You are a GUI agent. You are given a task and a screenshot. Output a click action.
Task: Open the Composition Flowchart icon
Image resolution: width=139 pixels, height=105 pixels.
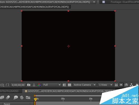pos(131,85)
